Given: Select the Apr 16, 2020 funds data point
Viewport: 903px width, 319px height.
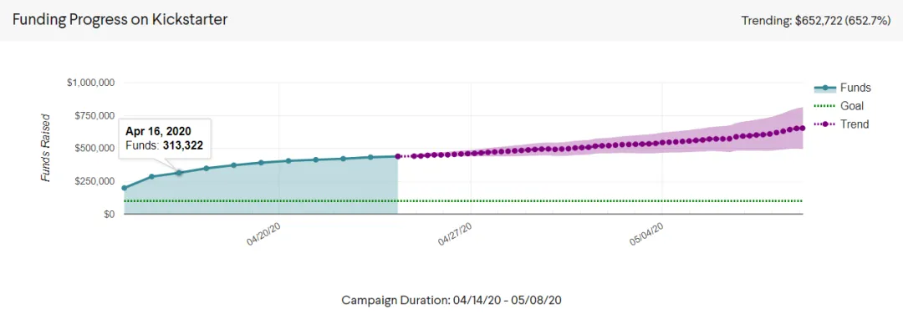Looking at the screenshot, I should [x=179, y=172].
